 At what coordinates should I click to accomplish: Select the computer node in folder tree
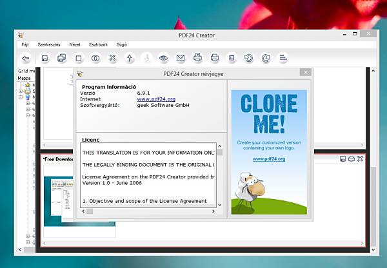tap(28, 97)
